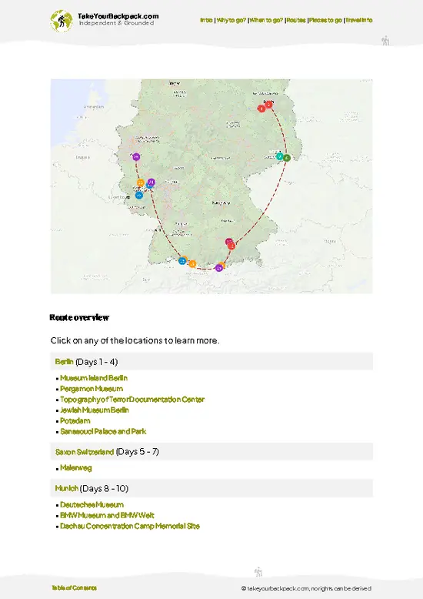The image size is (423, 599).
Task: Open Topography of Terror Documentation Center link
Action: point(132,400)
